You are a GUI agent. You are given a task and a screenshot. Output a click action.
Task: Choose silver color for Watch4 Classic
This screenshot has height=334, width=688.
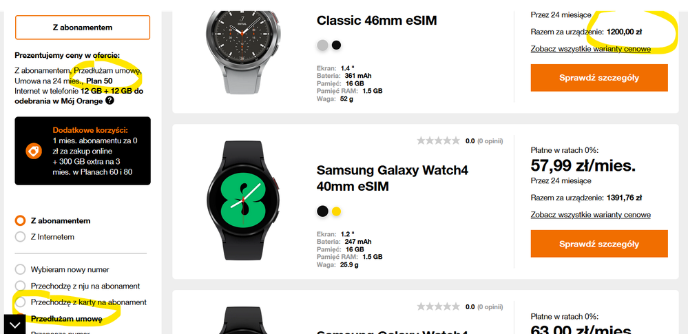[x=322, y=45]
